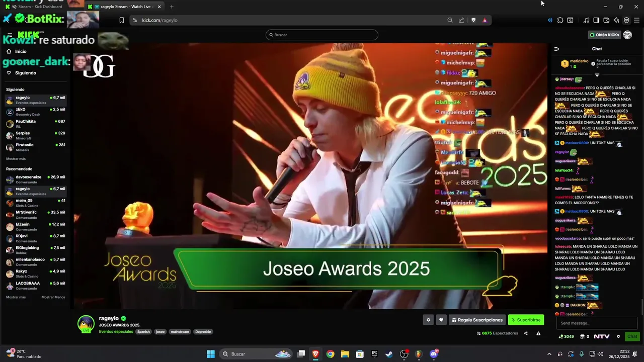The width and height of the screenshot is (644, 362).
Task: Open Siguiendo in the sidebar
Action: 25,73
